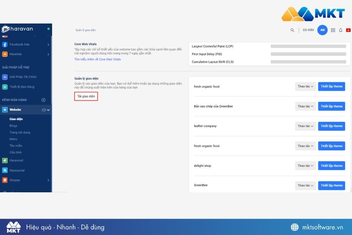Click the AN user avatar

coord(322,30)
